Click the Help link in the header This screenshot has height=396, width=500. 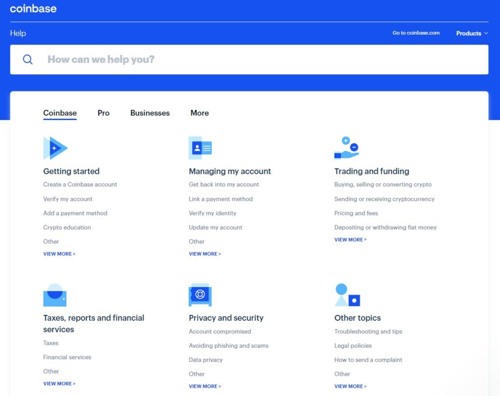pyautogui.click(x=18, y=33)
